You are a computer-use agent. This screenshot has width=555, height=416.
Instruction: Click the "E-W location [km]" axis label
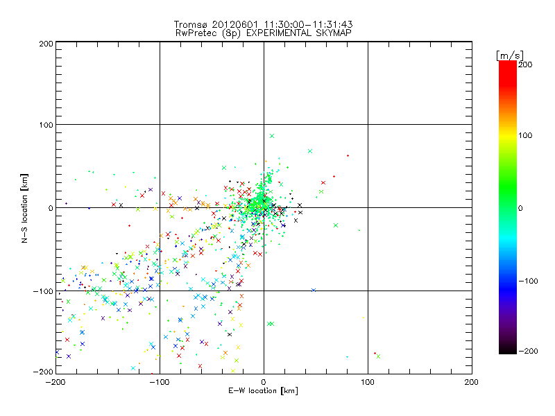pyautogui.click(x=263, y=391)
